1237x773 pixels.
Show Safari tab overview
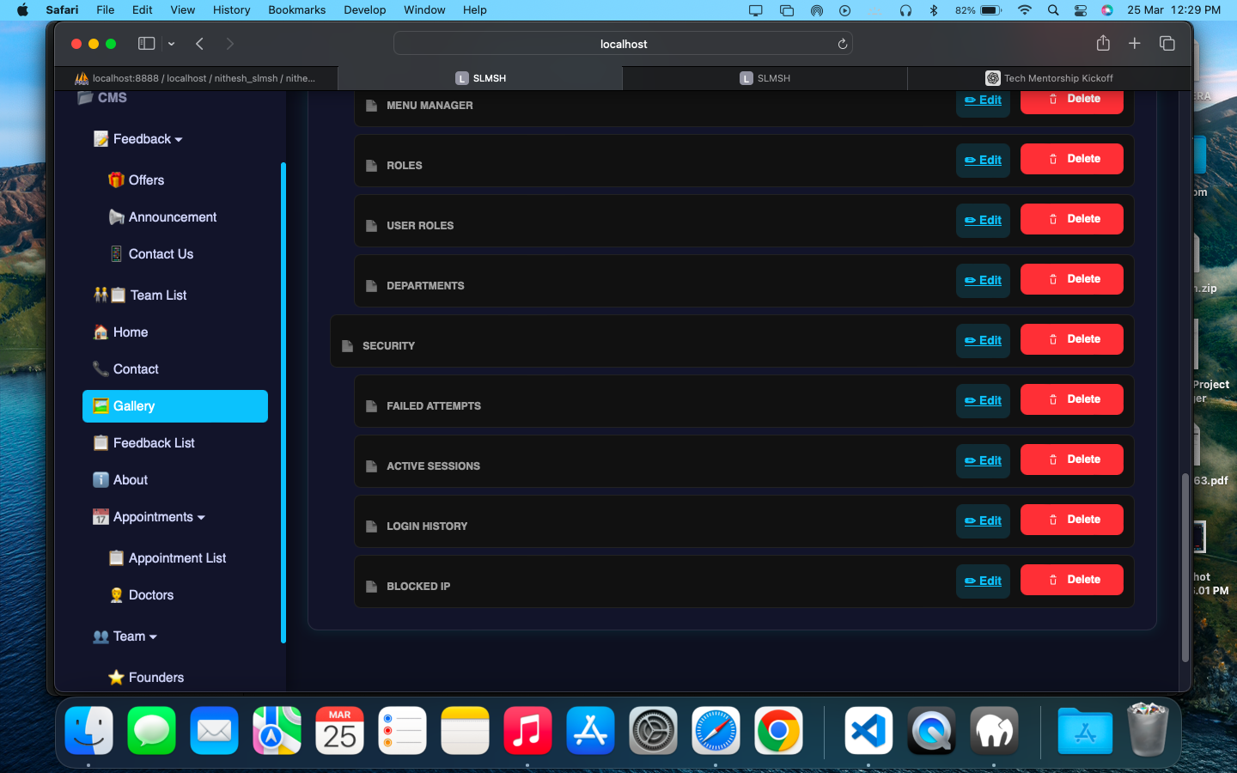pyautogui.click(x=1167, y=43)
